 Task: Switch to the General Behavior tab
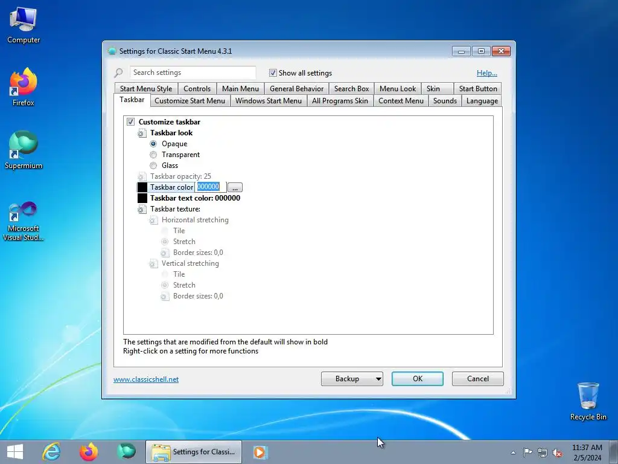click(296, 89)
